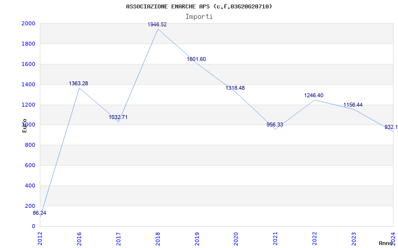The width and height of the screenshot is (398, 248).
Task: Click the 1600 y-axis tick label
Action: (x=28, y=64)
